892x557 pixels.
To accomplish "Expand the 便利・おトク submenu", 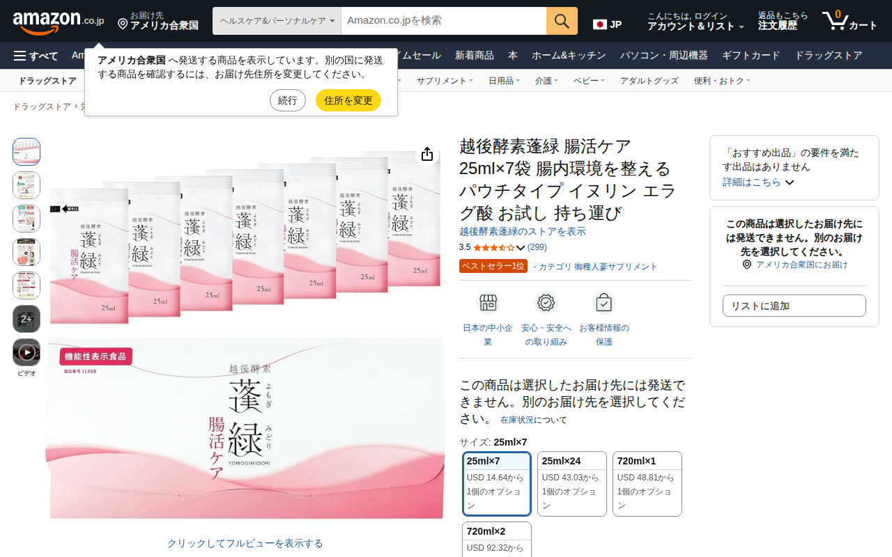I will pos(722,81).
